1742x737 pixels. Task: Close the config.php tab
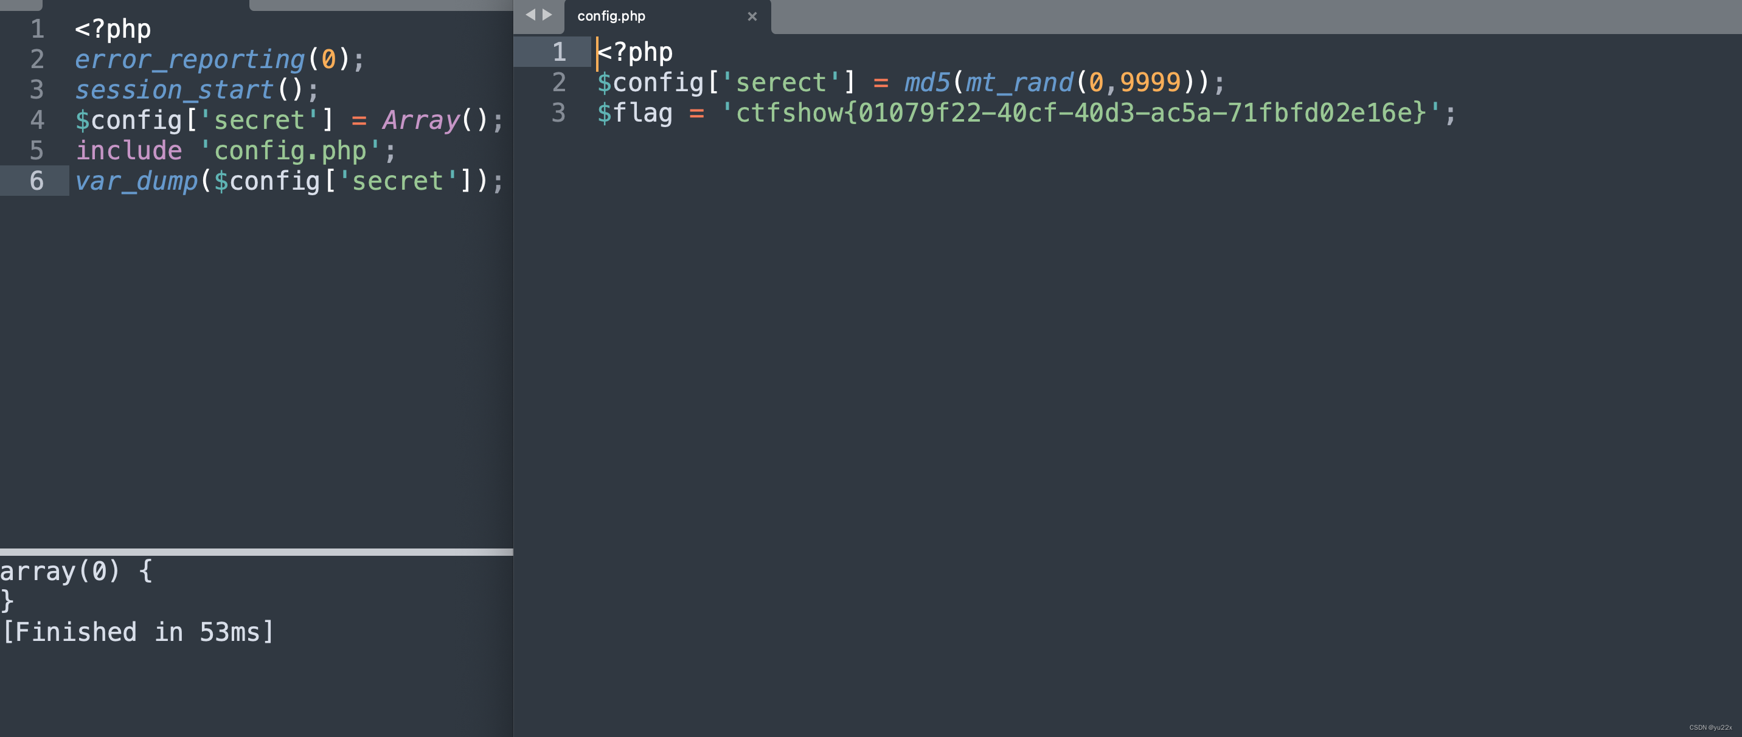[752, 16]
